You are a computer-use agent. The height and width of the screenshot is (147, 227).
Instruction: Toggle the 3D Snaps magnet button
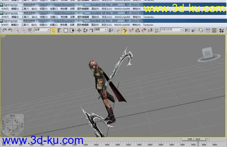[x=131, y=31]
